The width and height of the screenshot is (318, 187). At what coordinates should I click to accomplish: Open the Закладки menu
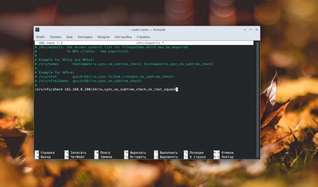pos(85,37)
